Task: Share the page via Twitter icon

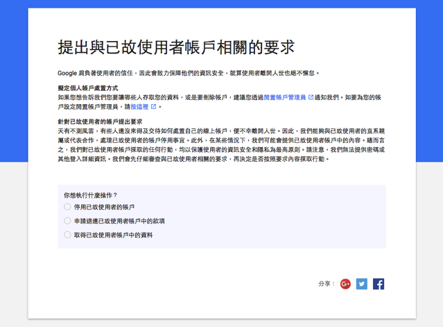Action: (x=362, y=284)
